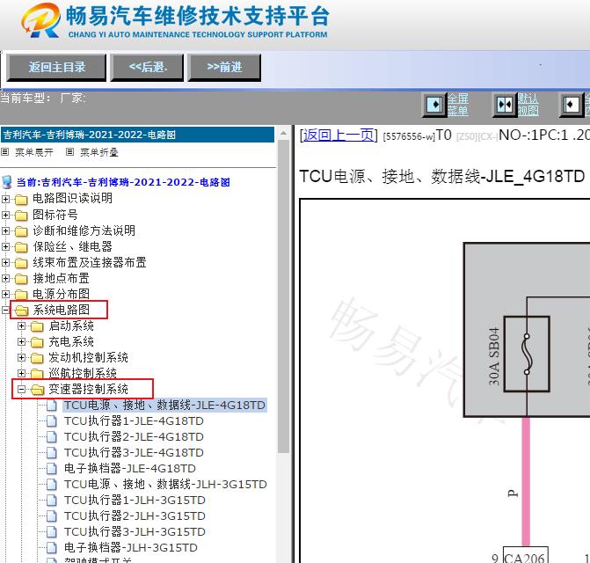This screenshot has width=590, height=563.
Task: Click the 全屏菜单 link
Action: 457,105
